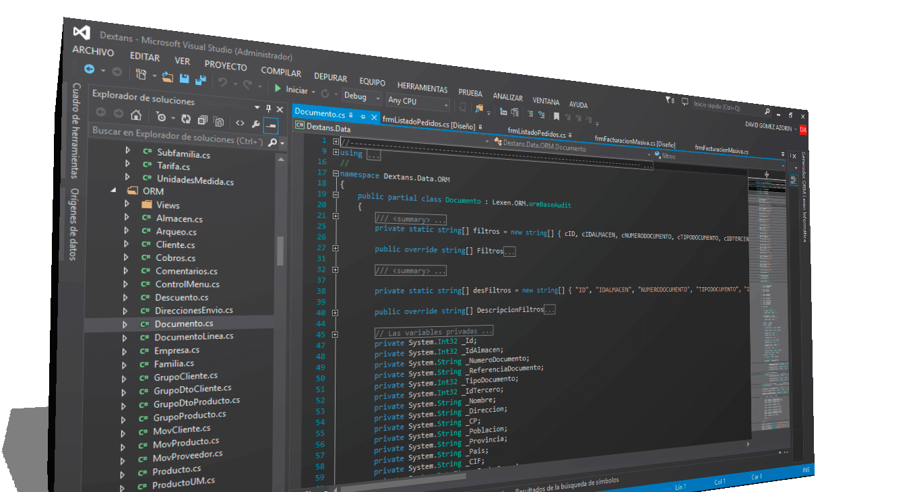Click the red DA account avatar
The width and height of the screenshot is (919, 492).
(803, 129)
